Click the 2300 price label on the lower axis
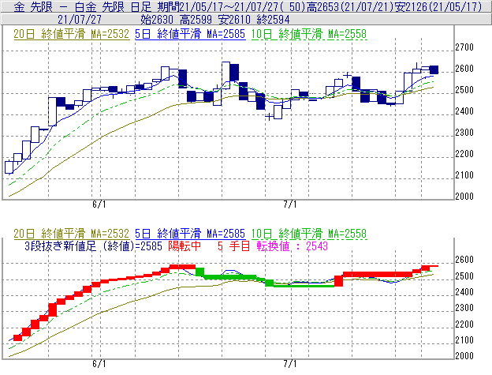The width and height of the screenshot is (492, 375). (464, 308)
